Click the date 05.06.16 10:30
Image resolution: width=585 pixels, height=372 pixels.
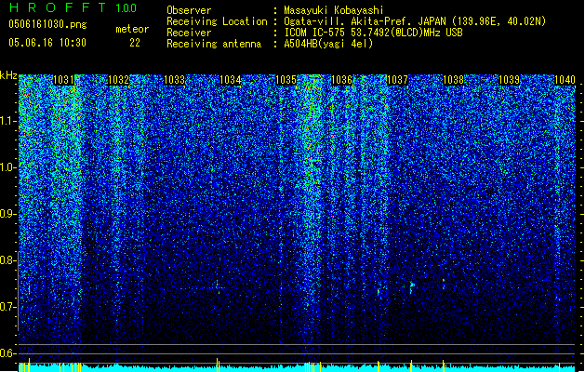point(47,43)
